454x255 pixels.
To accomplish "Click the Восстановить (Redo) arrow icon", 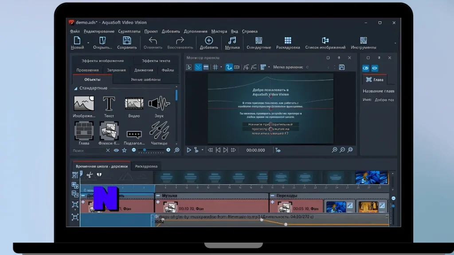I will tap(180, 40).
